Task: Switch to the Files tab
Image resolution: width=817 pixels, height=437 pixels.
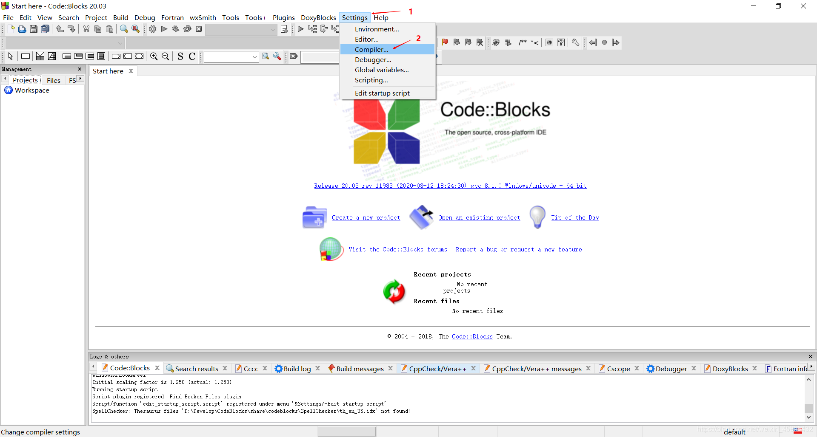Action: [54, 80]
